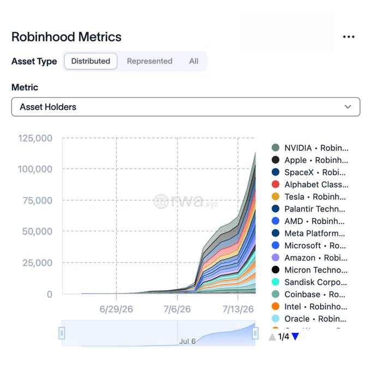Click 6/29/26 x-axis date label
Viewport: 371px width, 371px height.
click(x=116, y=309)
